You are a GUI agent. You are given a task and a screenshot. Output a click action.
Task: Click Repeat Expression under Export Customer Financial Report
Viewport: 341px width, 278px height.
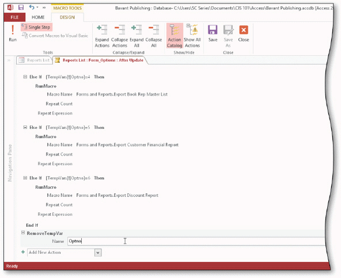[x=55, y=164]
